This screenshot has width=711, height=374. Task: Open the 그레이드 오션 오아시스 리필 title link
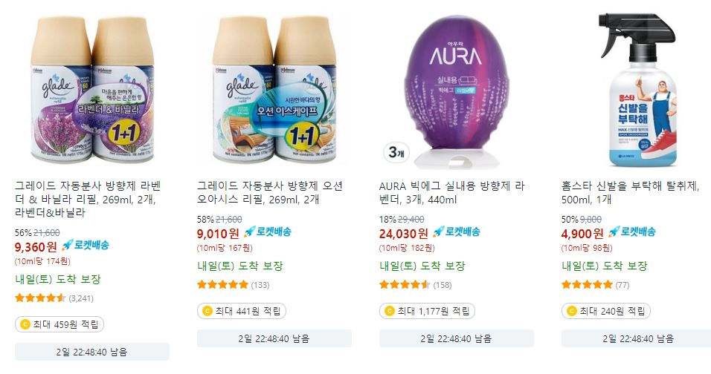click(270, 193)
